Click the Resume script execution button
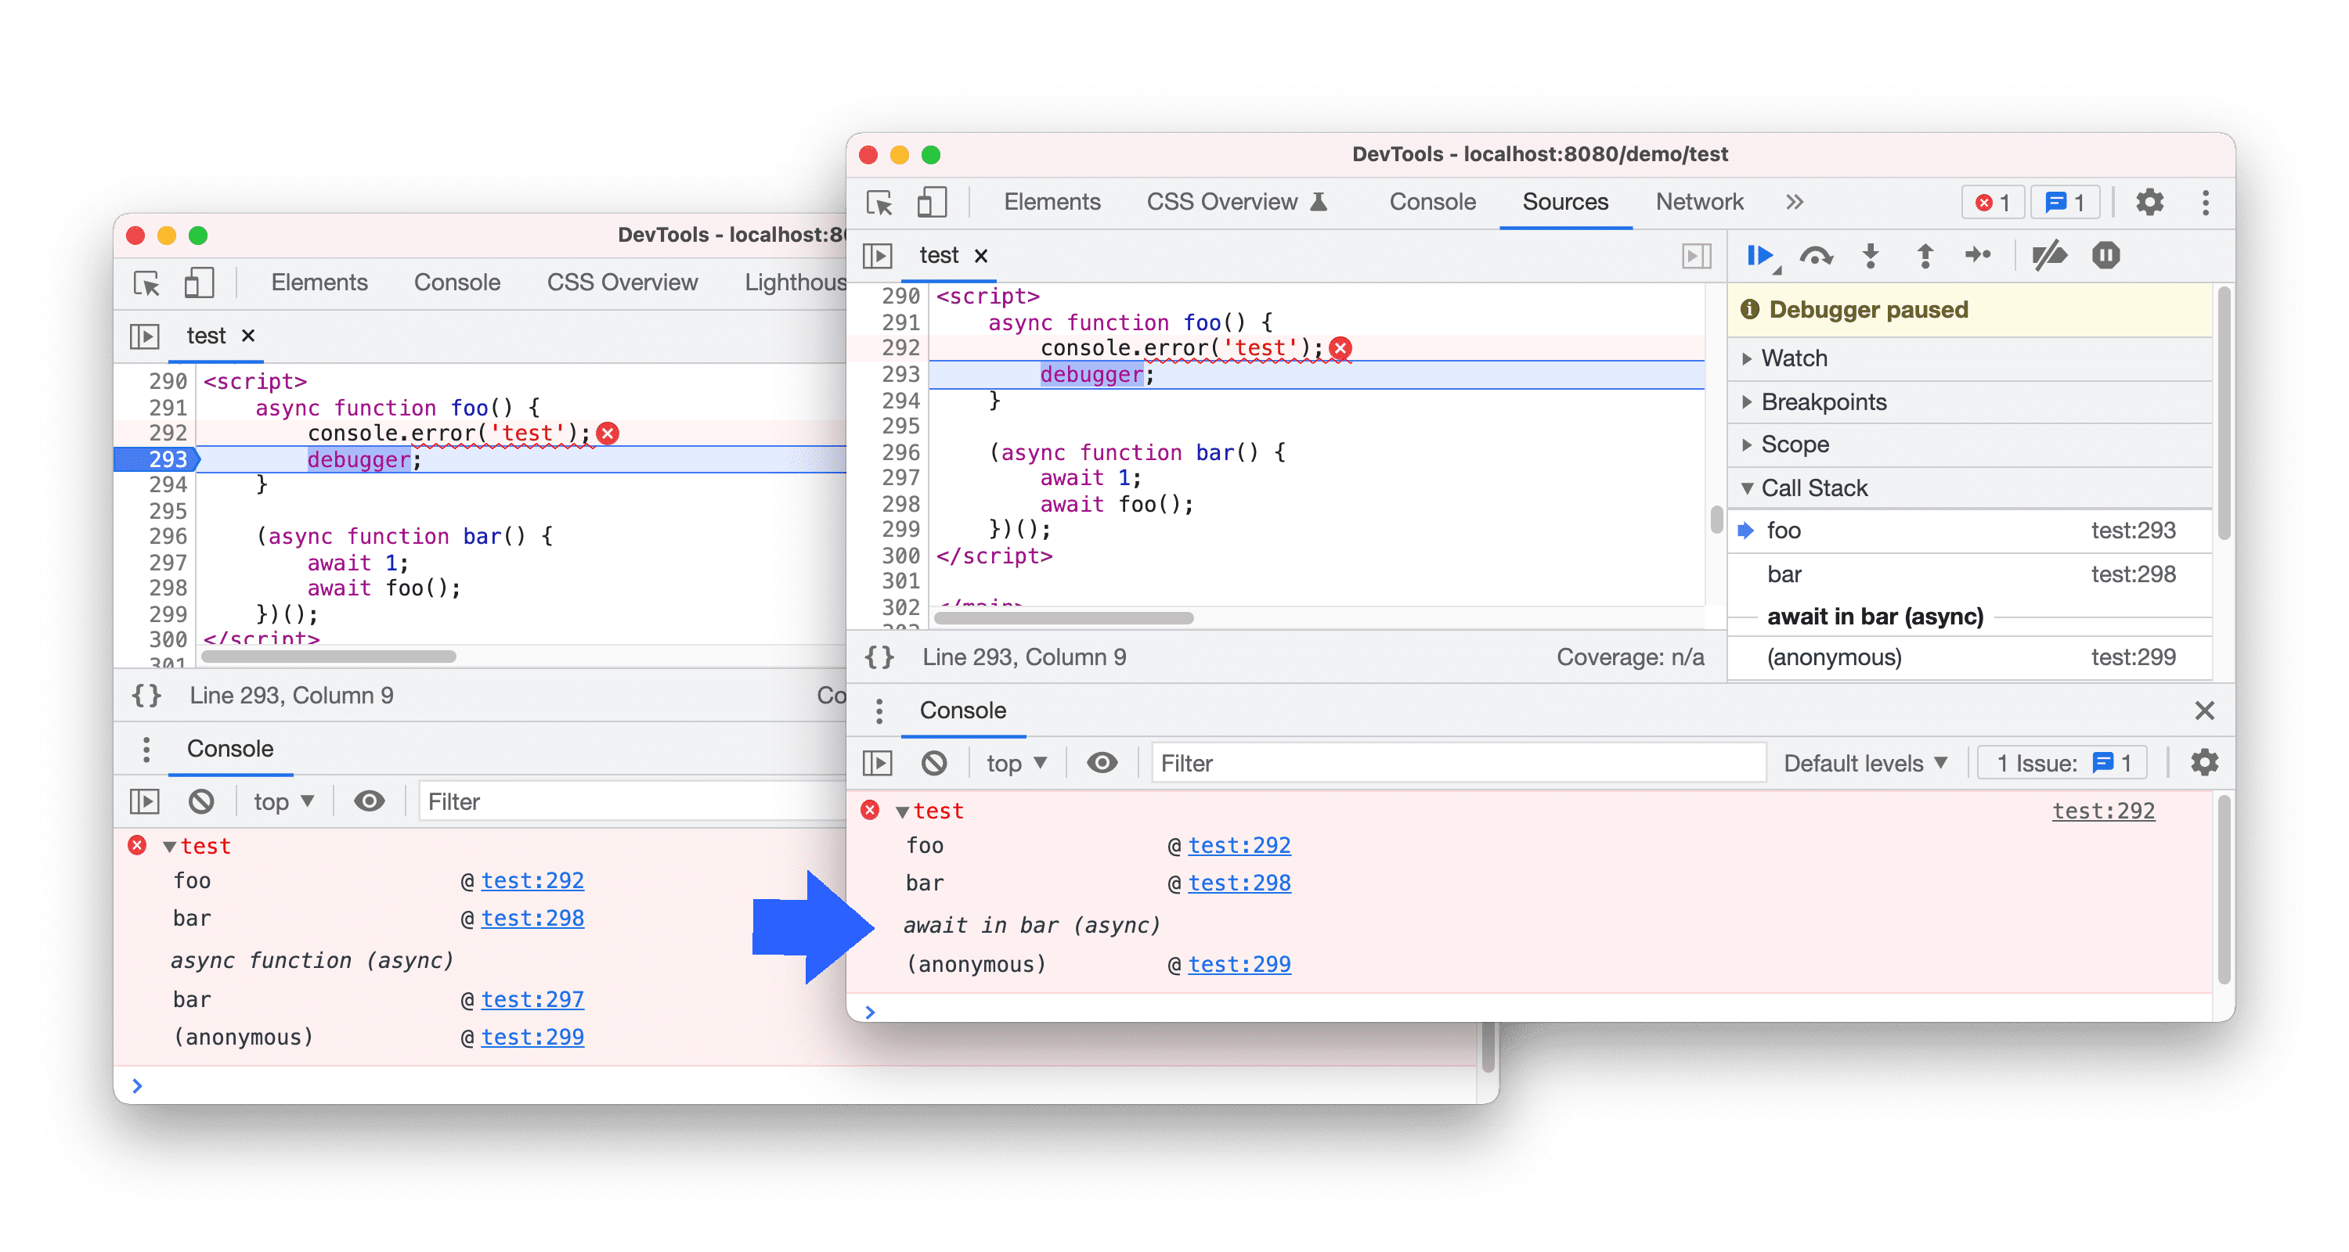The image size is (2349, 1252). [x=1755, y=255]
